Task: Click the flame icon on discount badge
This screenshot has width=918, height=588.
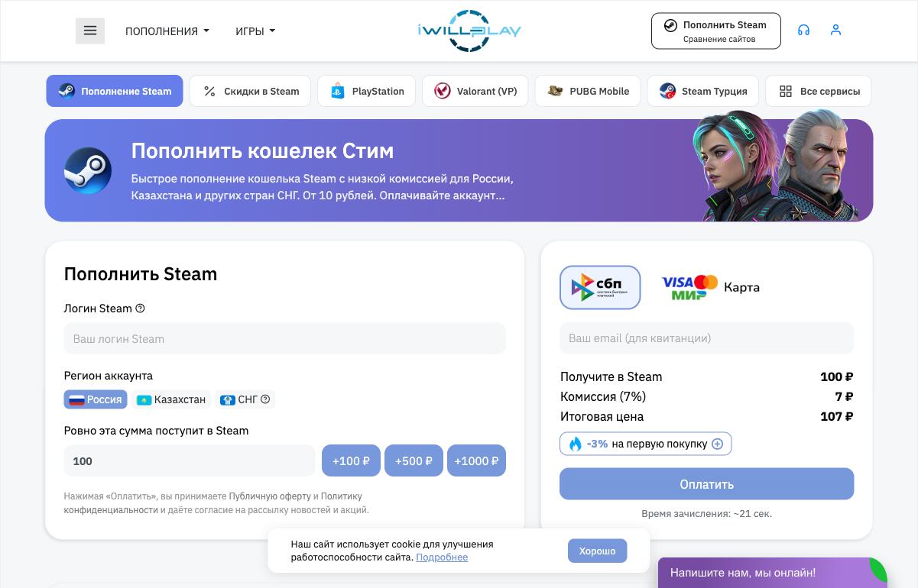Action: click(x=575, y=444)
